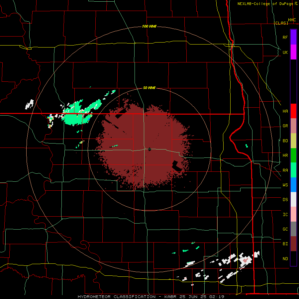Select the yellow BD legend swatch
The width and height of the screenshot is (299, 299).
[293, 141]
